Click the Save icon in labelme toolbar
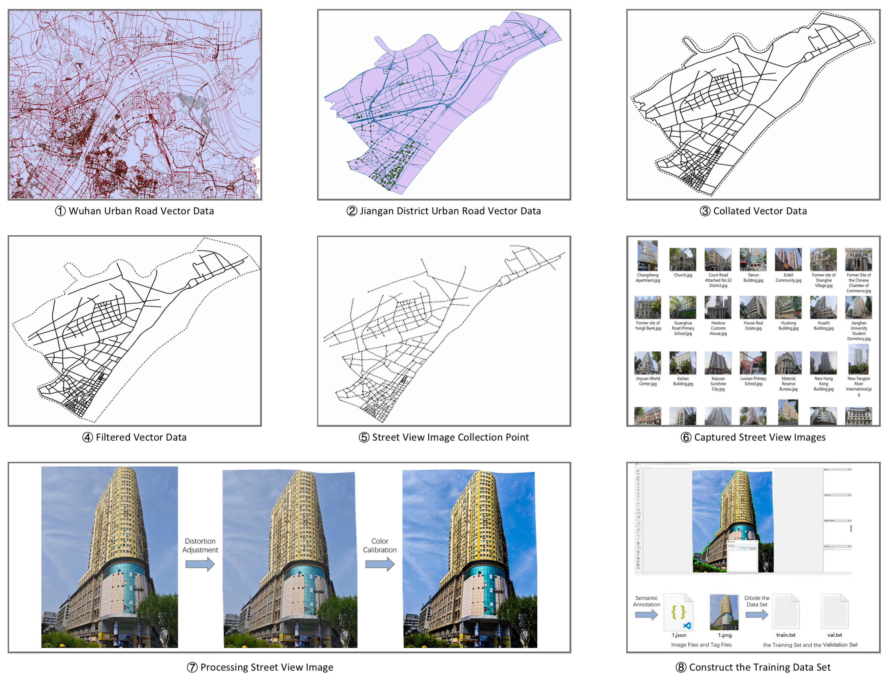Image resolution: width=887 pixels, height=683 pixels. click(x=639, y=498)
